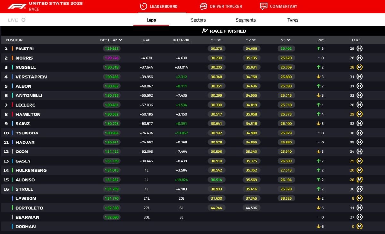Toggle the LIVE indicator switch
This screenshot has width=385, height=234.
pos(23,20)
